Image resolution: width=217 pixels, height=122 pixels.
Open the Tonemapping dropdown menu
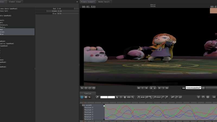tap(193, 88)
